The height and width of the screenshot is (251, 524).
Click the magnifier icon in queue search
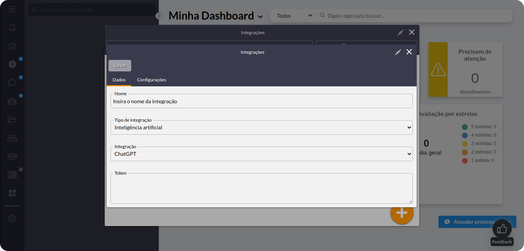coord(34,9)
